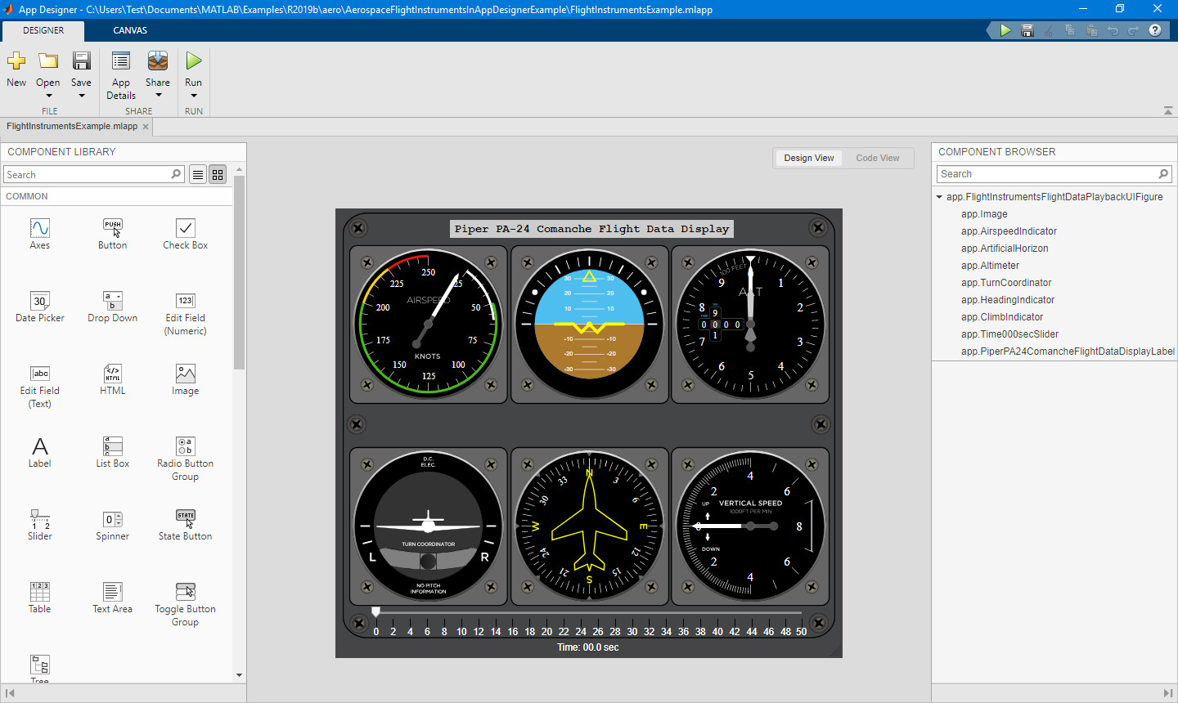This screenshot has width=1178, height=703.
Task: Click quick-access Save icon in title toolbar
Action: tap(1027, 30)
